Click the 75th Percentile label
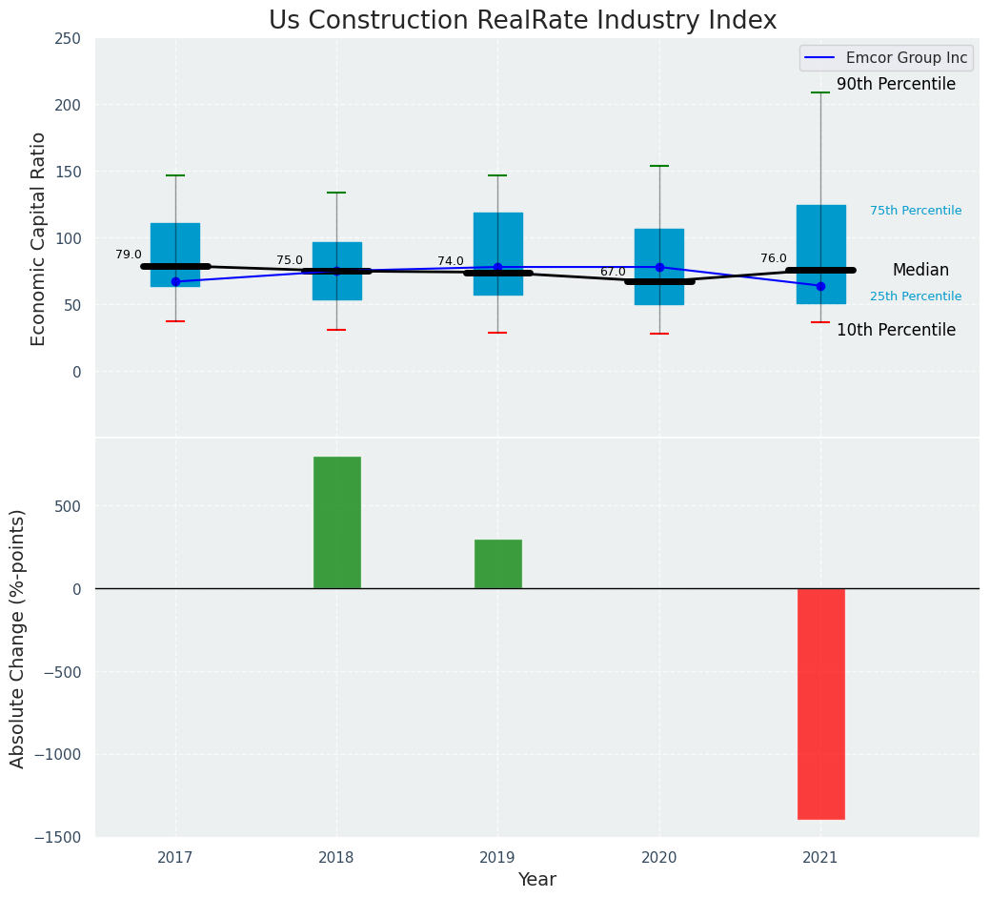Screen dimensions: 990x898 (915, 211)
